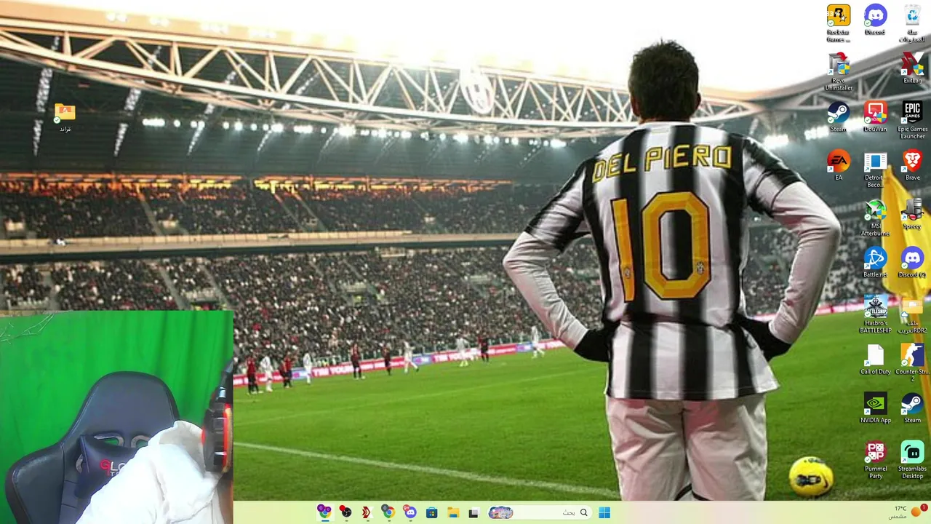Open the MSI Afterburner desktop icon
Screen dimensions: 931x524
[875, 217]
